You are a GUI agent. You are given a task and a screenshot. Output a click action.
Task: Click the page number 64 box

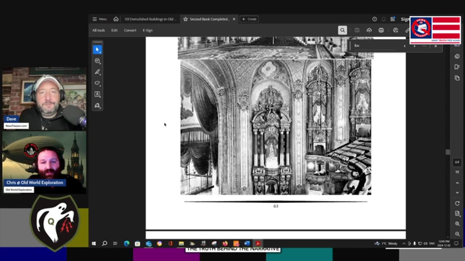(457, 162)
